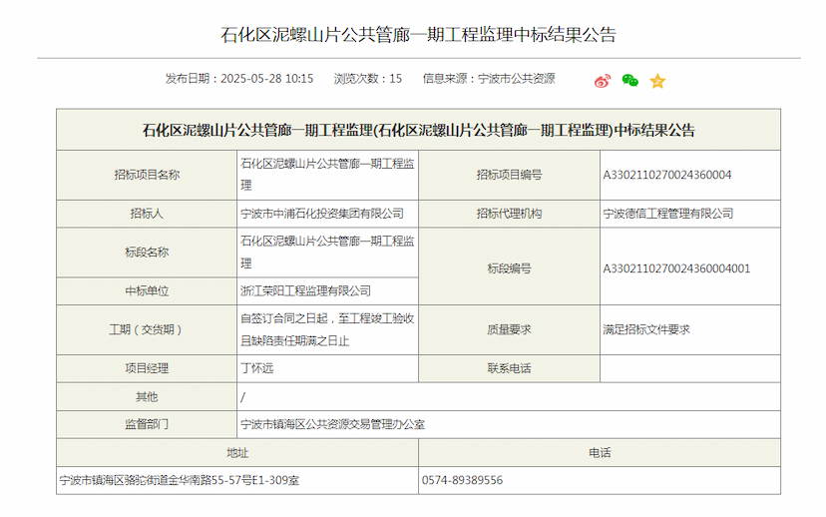Click phone number 0574-89389556
Viewport: 826px width, 517px height.
pos(462,480)
